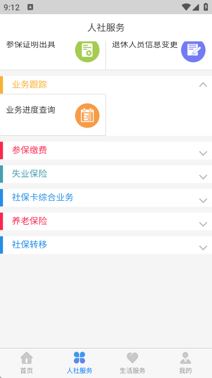Expand the 社保转移 section chevron

(203, 248)
